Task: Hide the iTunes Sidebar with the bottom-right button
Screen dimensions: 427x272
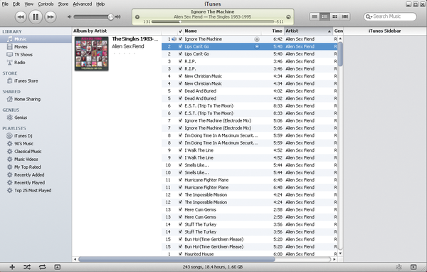Action: click(x=413, y=267)
